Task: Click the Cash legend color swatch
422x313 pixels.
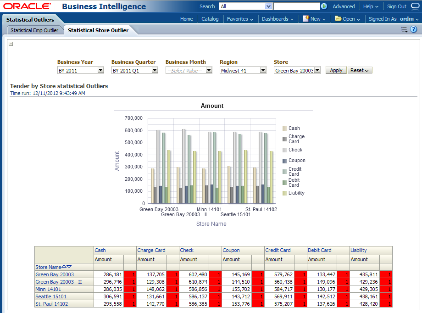Action: pos(285,129)
